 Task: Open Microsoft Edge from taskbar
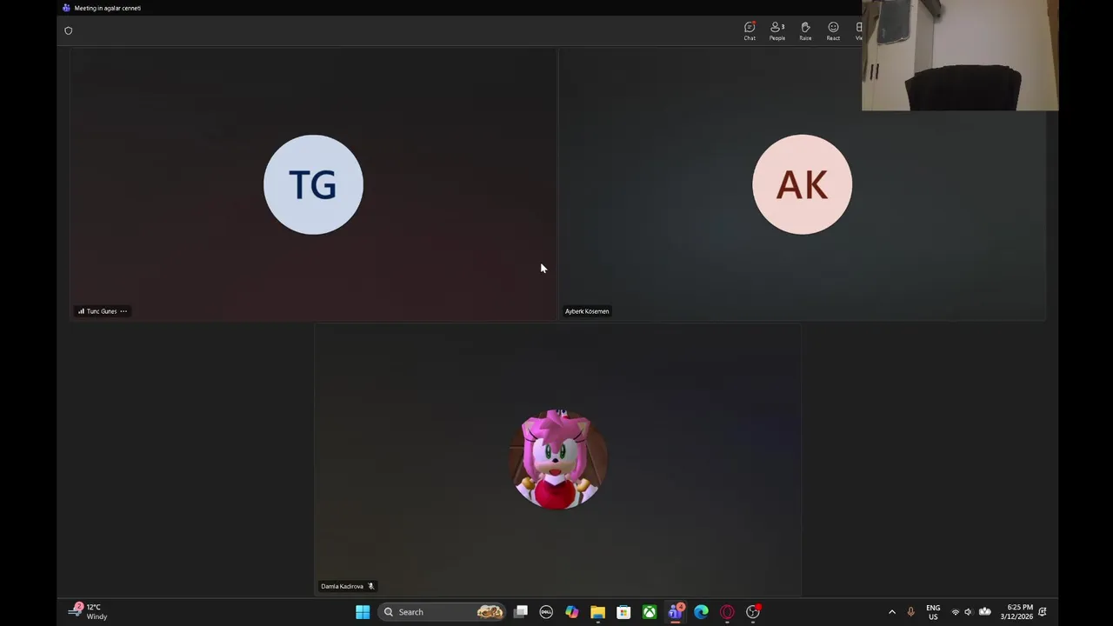pos(701,612)
